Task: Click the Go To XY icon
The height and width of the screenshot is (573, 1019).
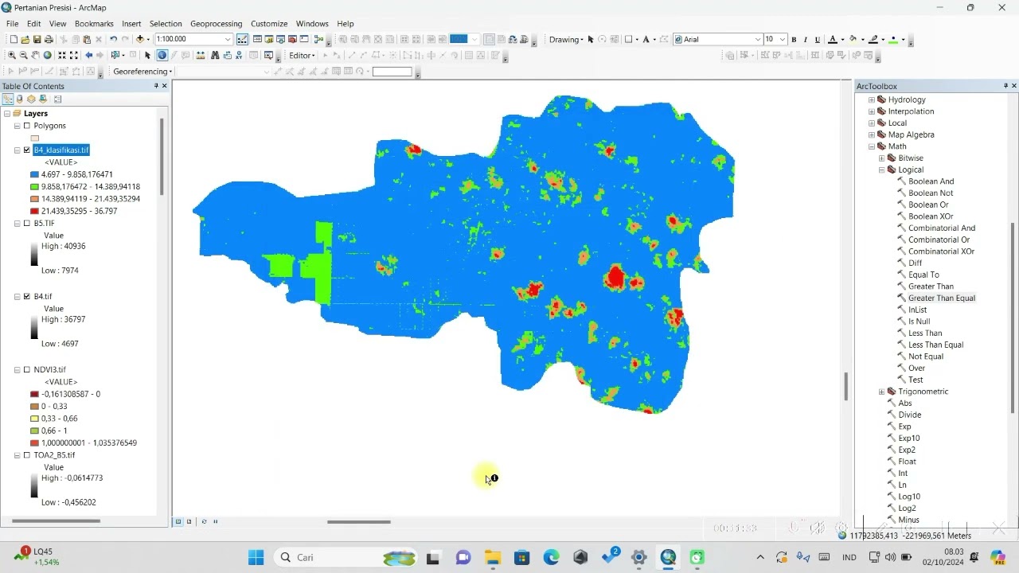Action: pyautogui.click(x=239, y=55)
